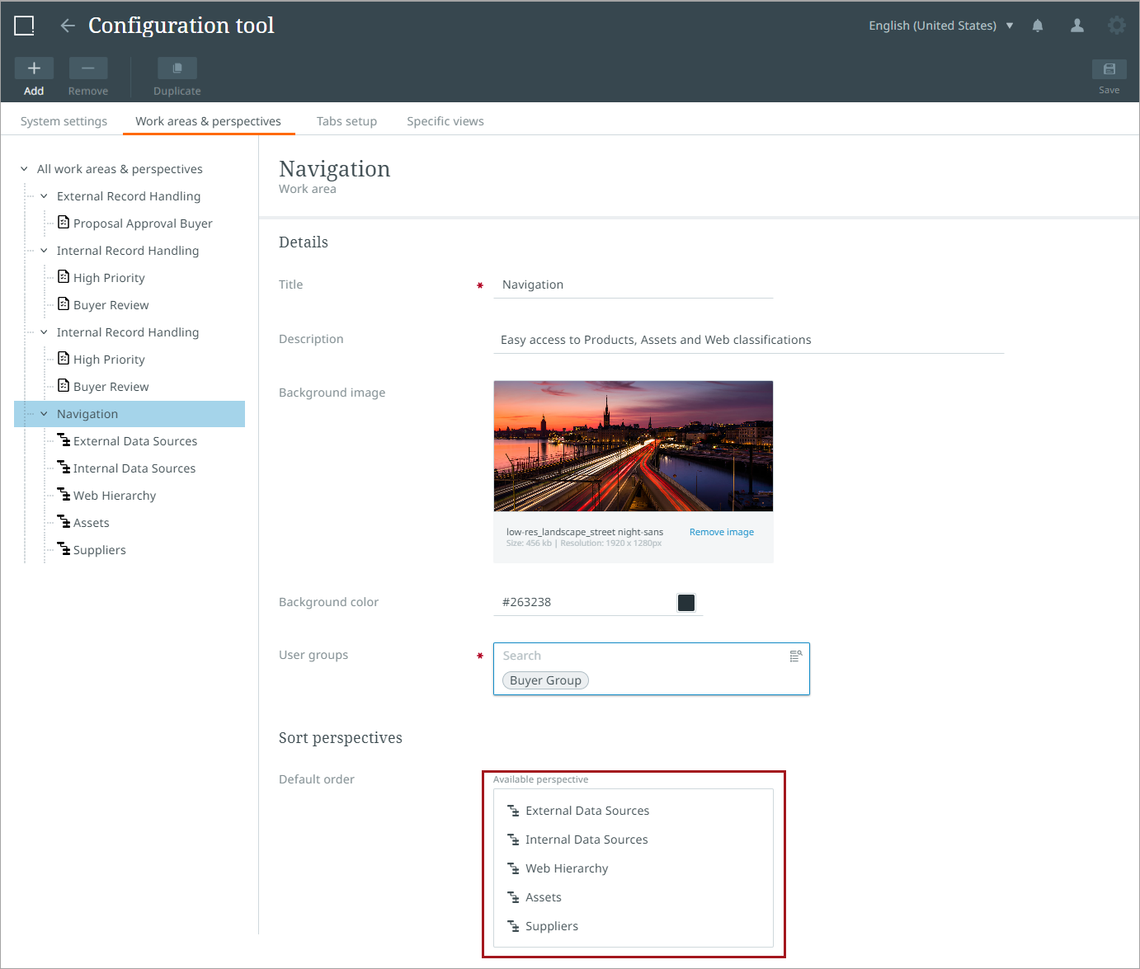1140x969 pixels.
Task: Click the Add plus icon
Action: click(x=34, y=68)
